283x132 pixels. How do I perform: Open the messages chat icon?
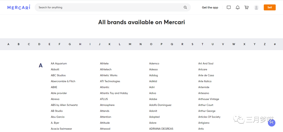tap(229, 8)
